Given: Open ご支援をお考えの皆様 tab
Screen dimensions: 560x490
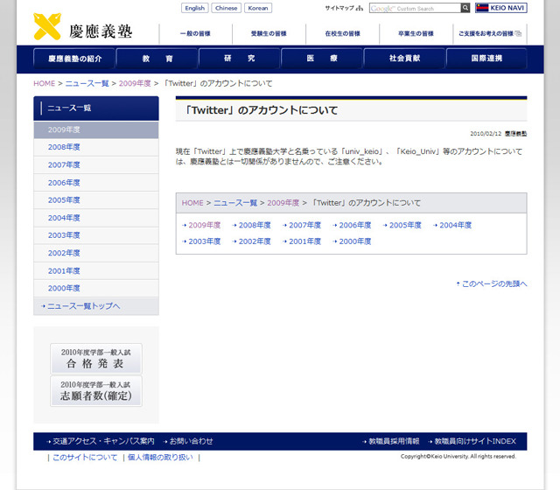Looking at the screenshot, I should [490, 33].
